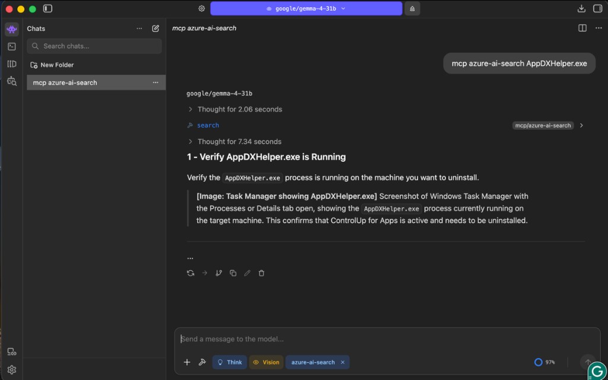Click New Folder
This screenshot has width=608, height=380.
(x=52, y=65)
